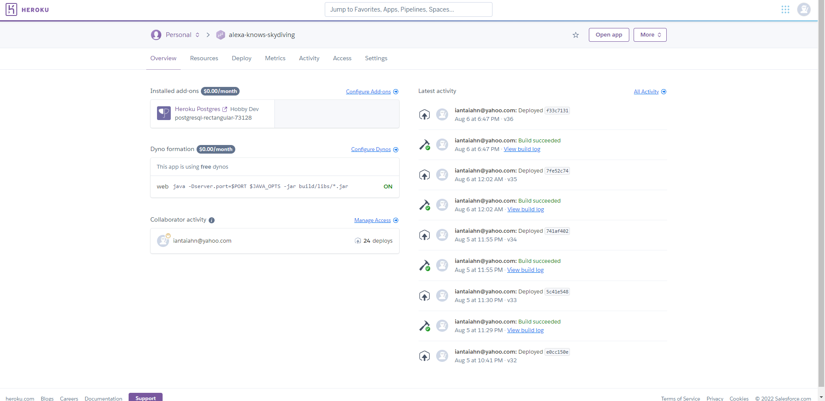Open the Blogs footer link
Viewport: 825px width, 401px height.
pyautogui.click(x=47, y=399)
